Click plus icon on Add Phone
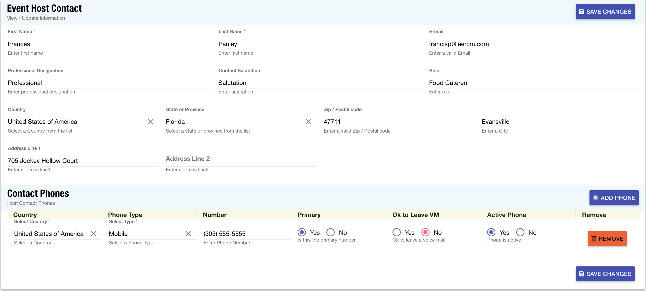 (596, 198)
